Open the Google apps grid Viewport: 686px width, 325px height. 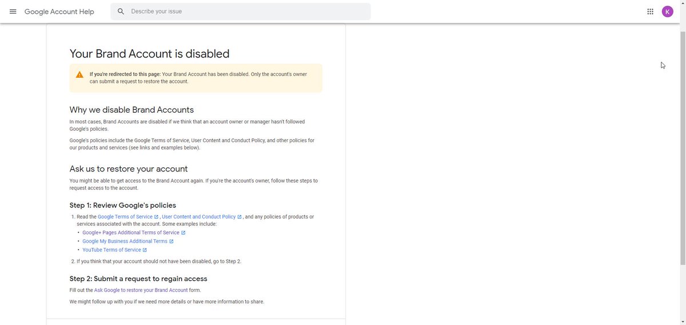point(650,11)
